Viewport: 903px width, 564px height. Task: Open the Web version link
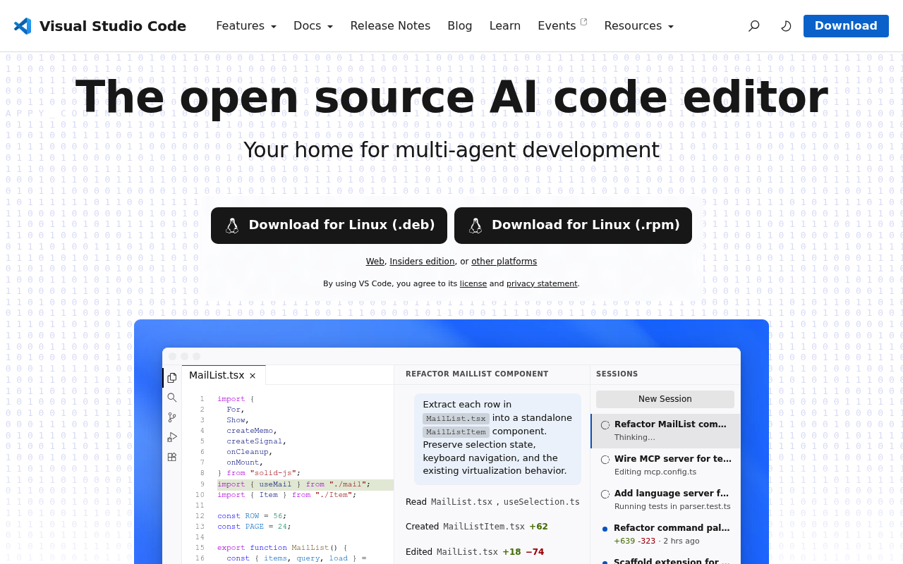[x=375, y=262]
